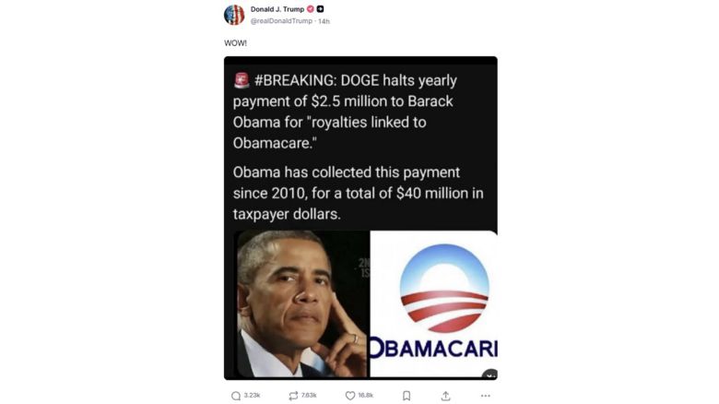Click the red siren emoji in the image
The height and width of the screenshot is (404, 719).
pyautogui.click(x=242, y=80)
